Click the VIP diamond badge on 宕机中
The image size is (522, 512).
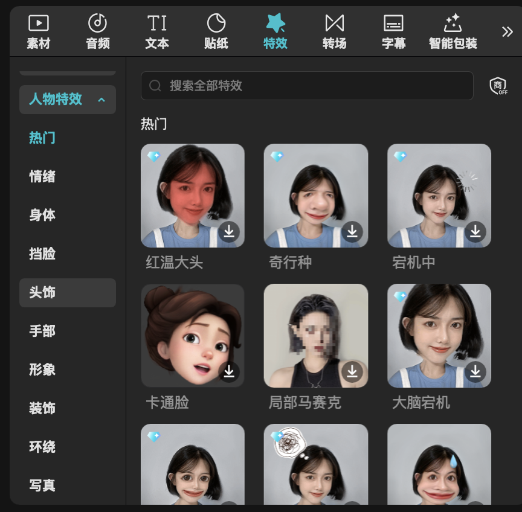tap(400, 156)
